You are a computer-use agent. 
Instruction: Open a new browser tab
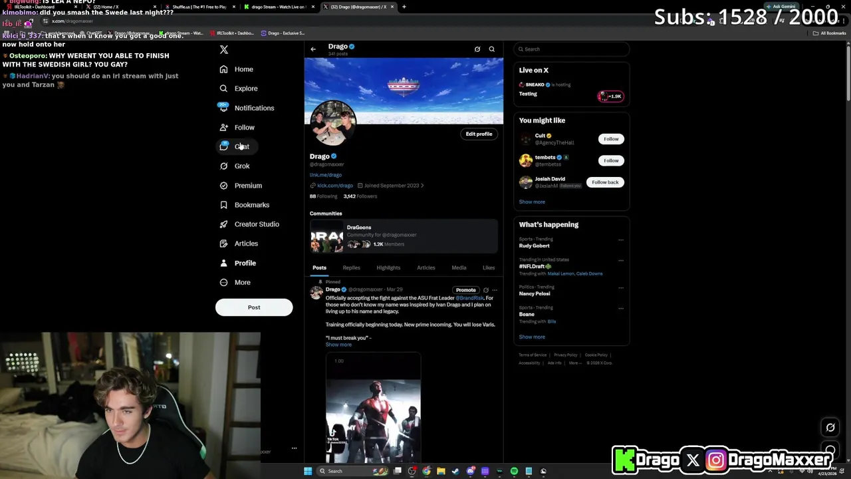click(x=404, y=7)
